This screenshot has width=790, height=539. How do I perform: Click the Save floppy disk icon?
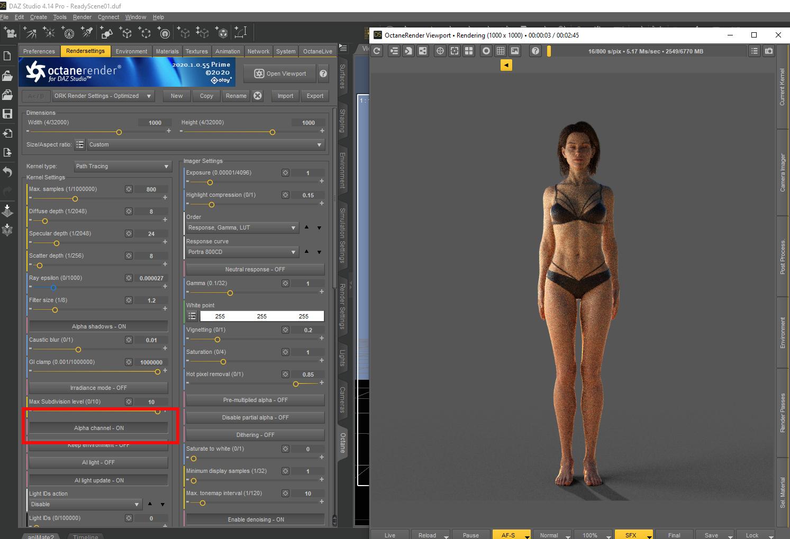pyautogui.click(x=7, y=114)
